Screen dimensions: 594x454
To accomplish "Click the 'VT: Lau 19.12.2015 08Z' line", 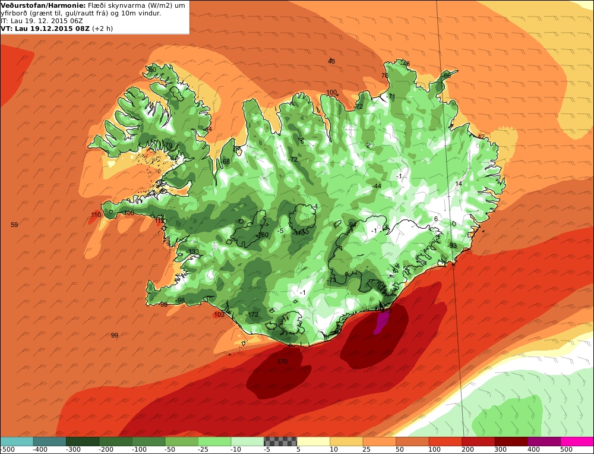I will (45, 29).
